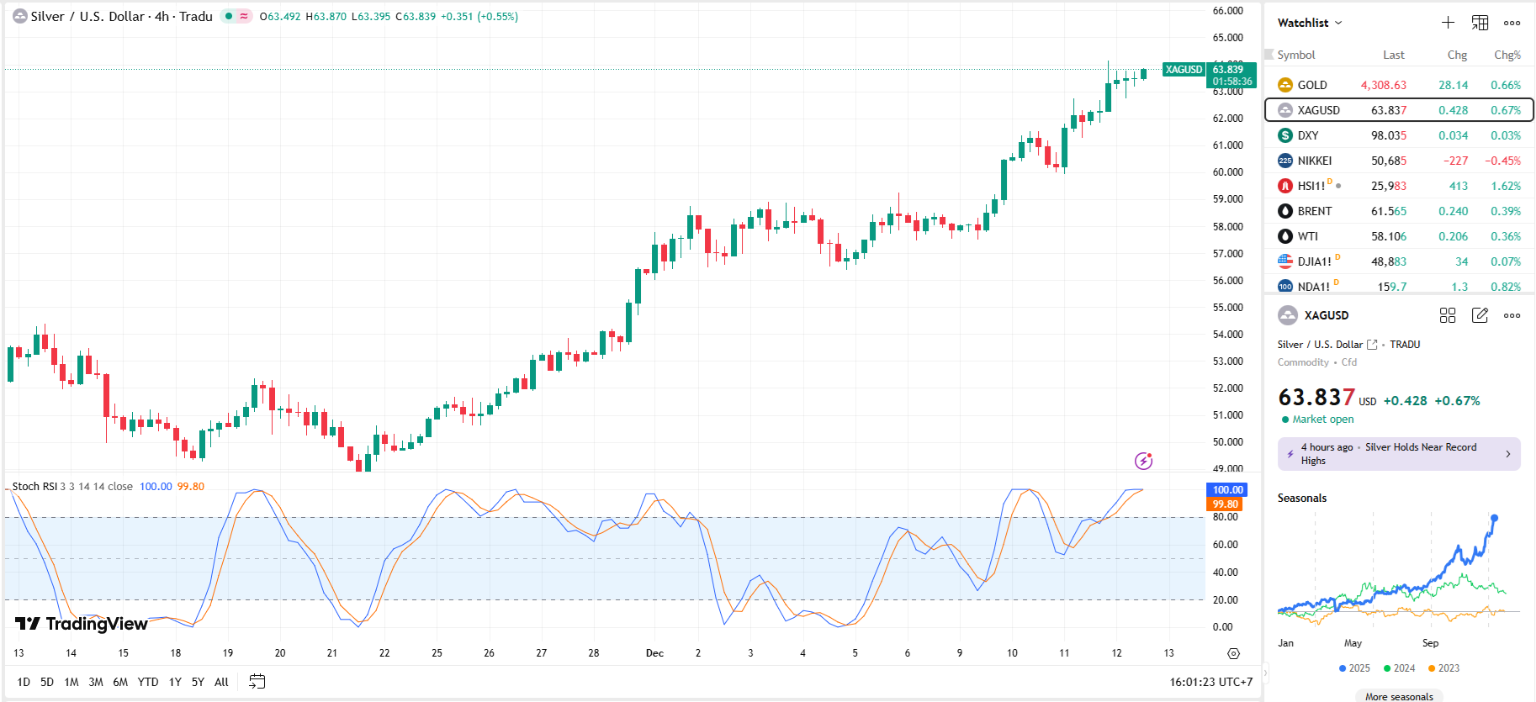Click the XAGUSD details grid layout icon
This screenshot has width=1536, height=702.
tap(1448, 315)
